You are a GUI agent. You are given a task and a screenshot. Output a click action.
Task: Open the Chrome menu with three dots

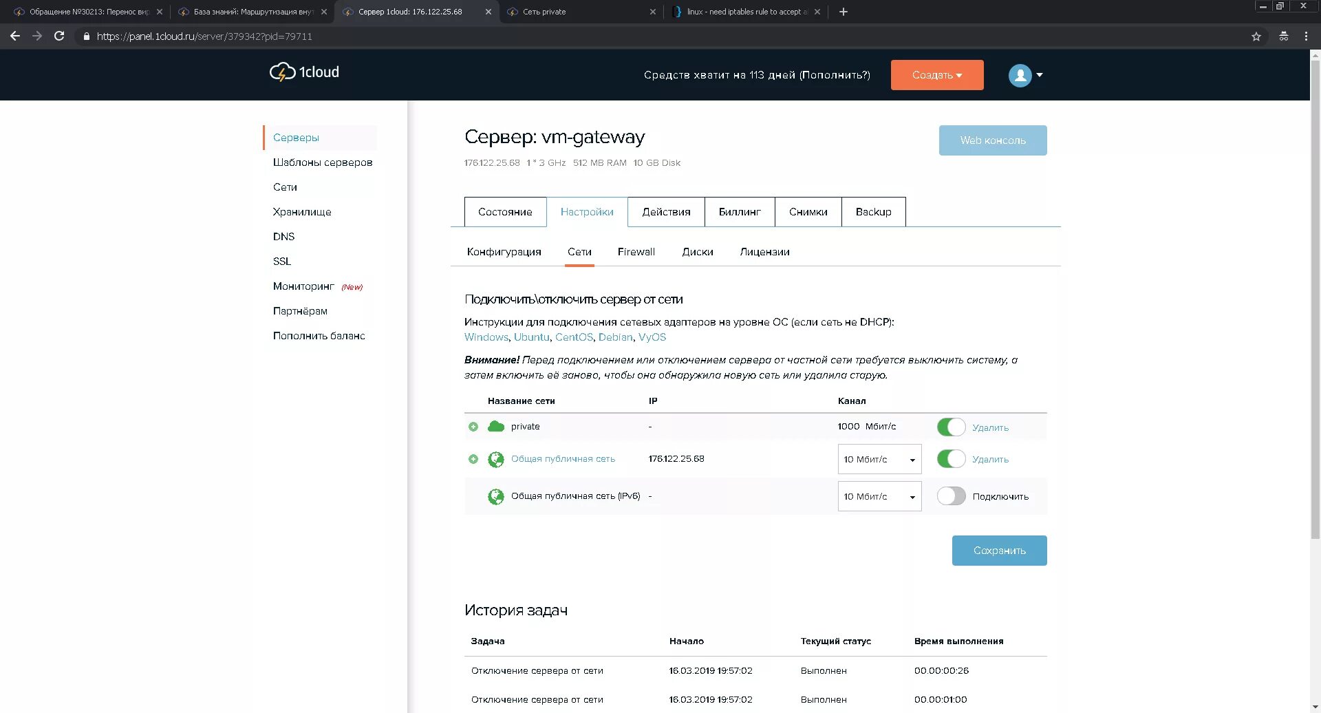pos(1306,36)
